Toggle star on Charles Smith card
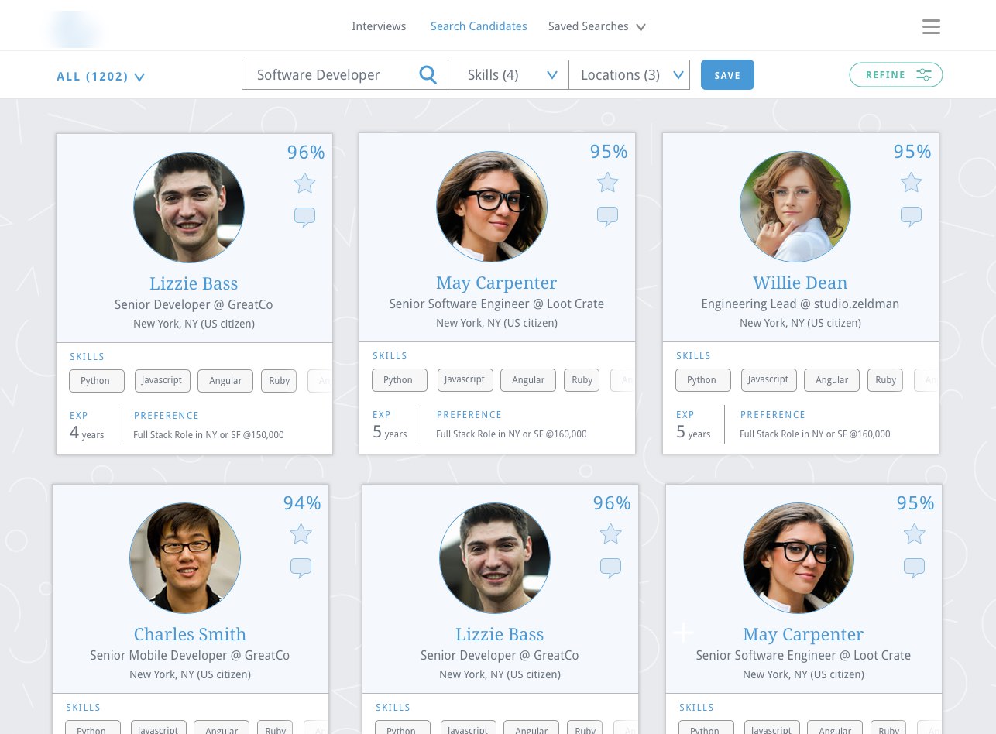Image resolution: width=996 pixels, height=734 pixels. pyautogui.click(x=301, y=534)
